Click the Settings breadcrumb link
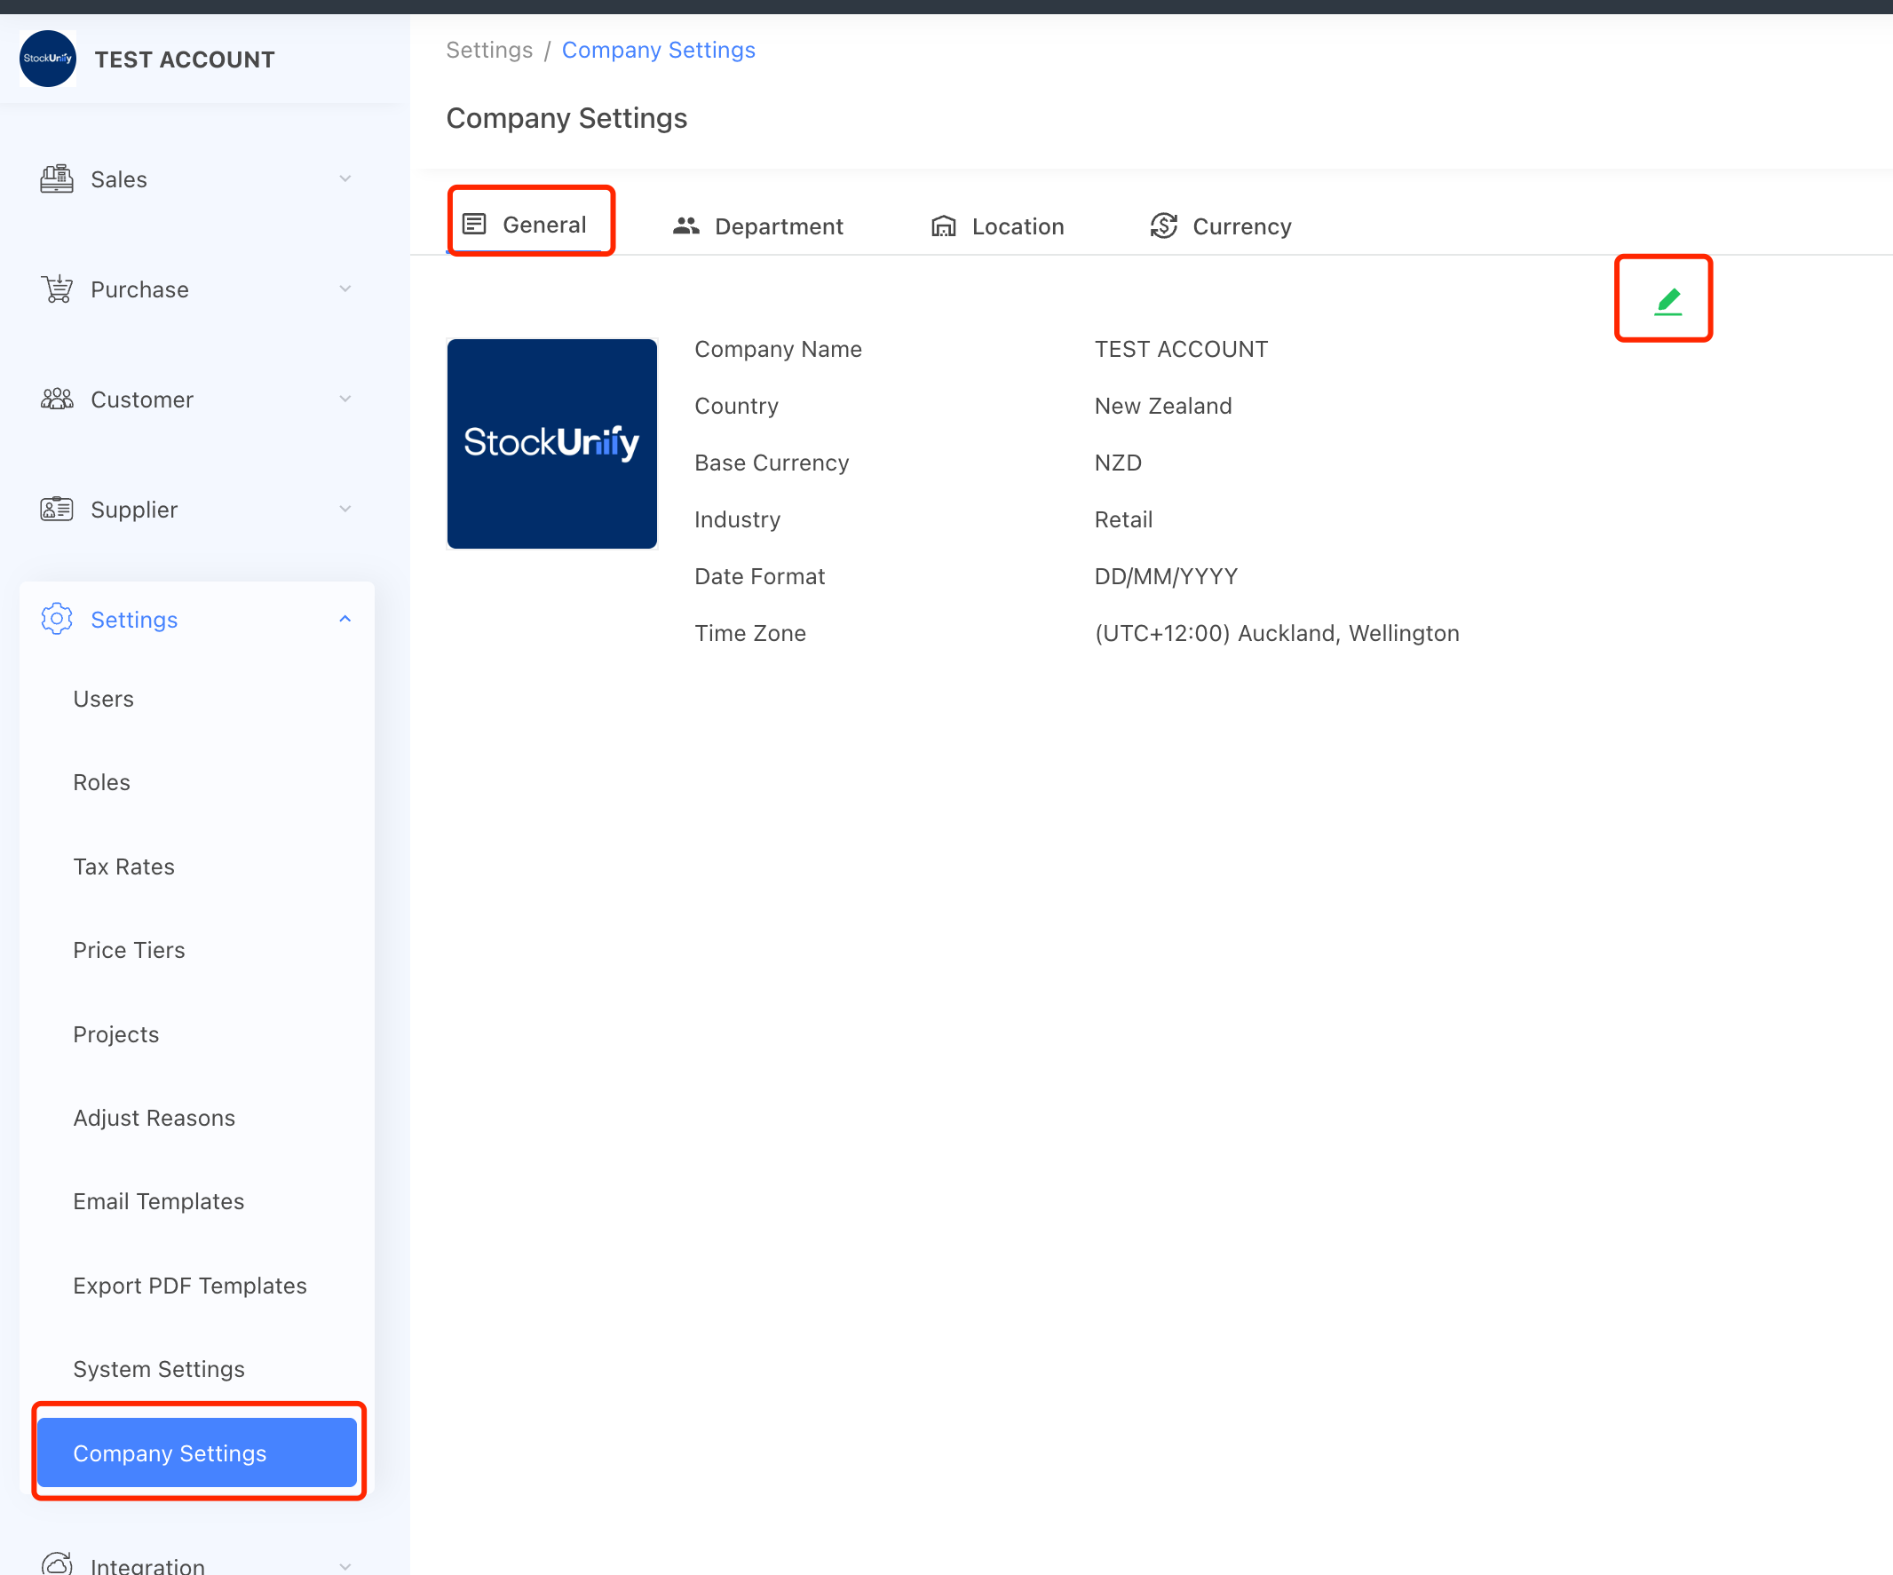 tap(489, 50)
